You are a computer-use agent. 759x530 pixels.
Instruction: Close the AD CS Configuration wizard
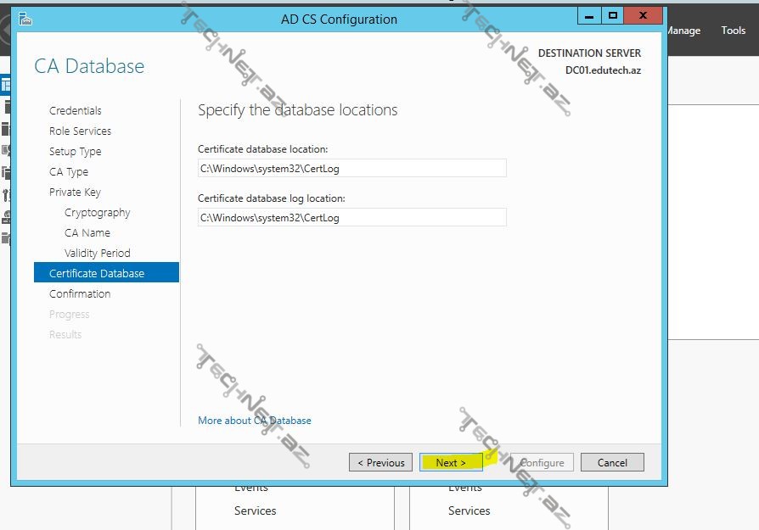pyautogui.click(x=646, y=16)
